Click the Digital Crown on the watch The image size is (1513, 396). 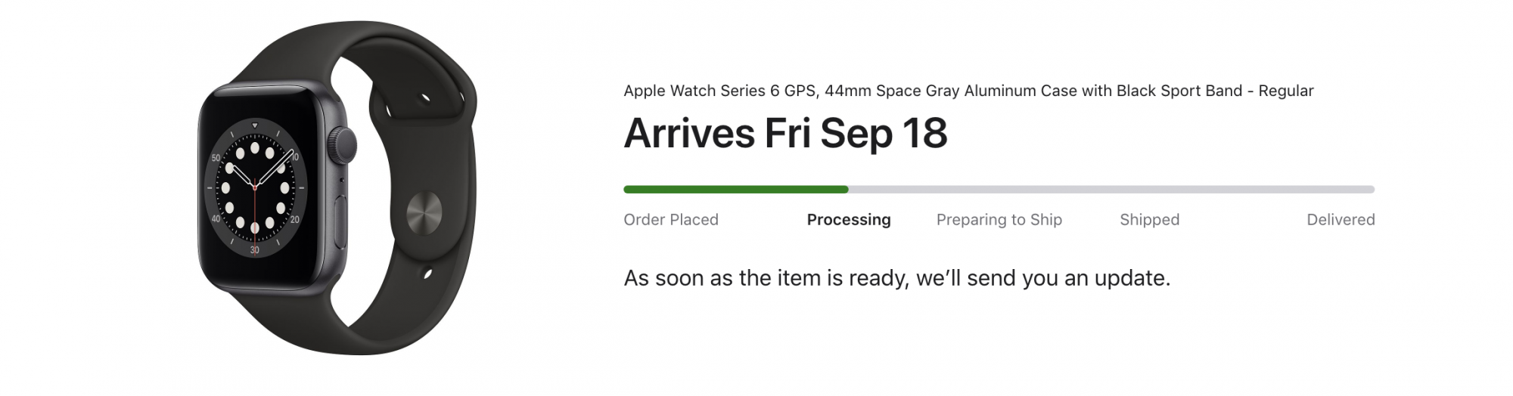(x=345, y=144)
